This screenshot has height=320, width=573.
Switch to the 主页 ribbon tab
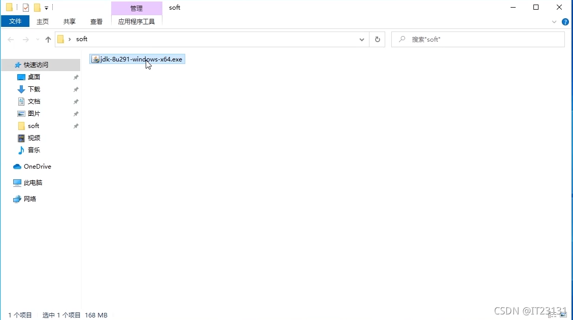pyautogui.click(x=43, y=21)
